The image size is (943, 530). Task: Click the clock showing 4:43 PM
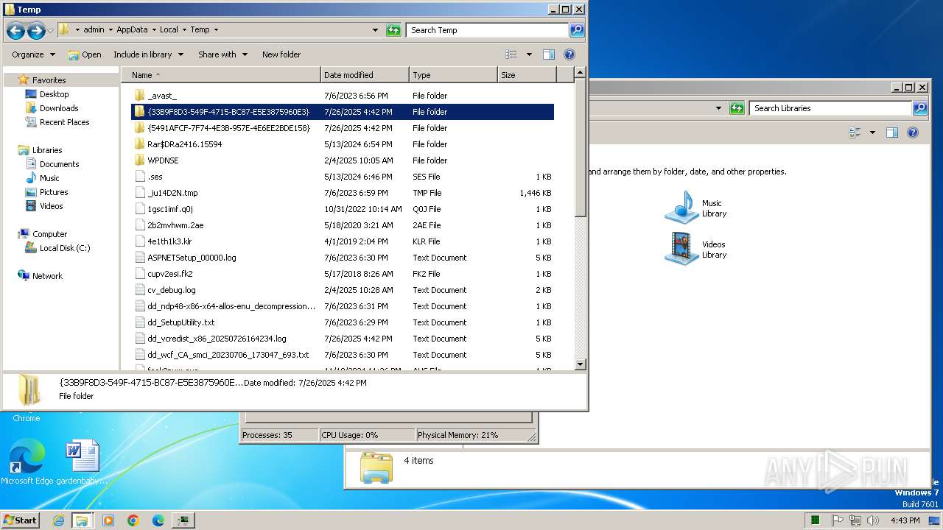[x=905, y=520]
